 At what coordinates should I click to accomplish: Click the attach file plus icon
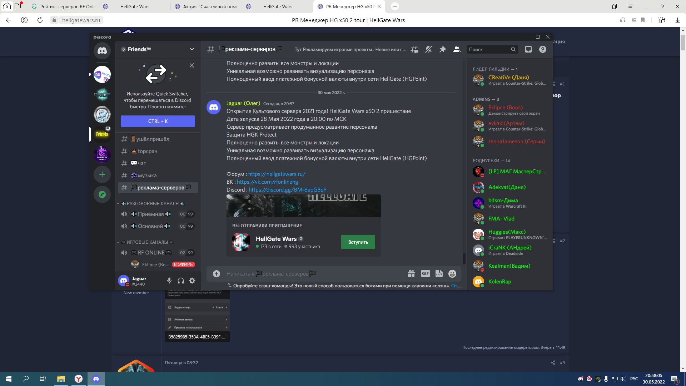(217, 274)
